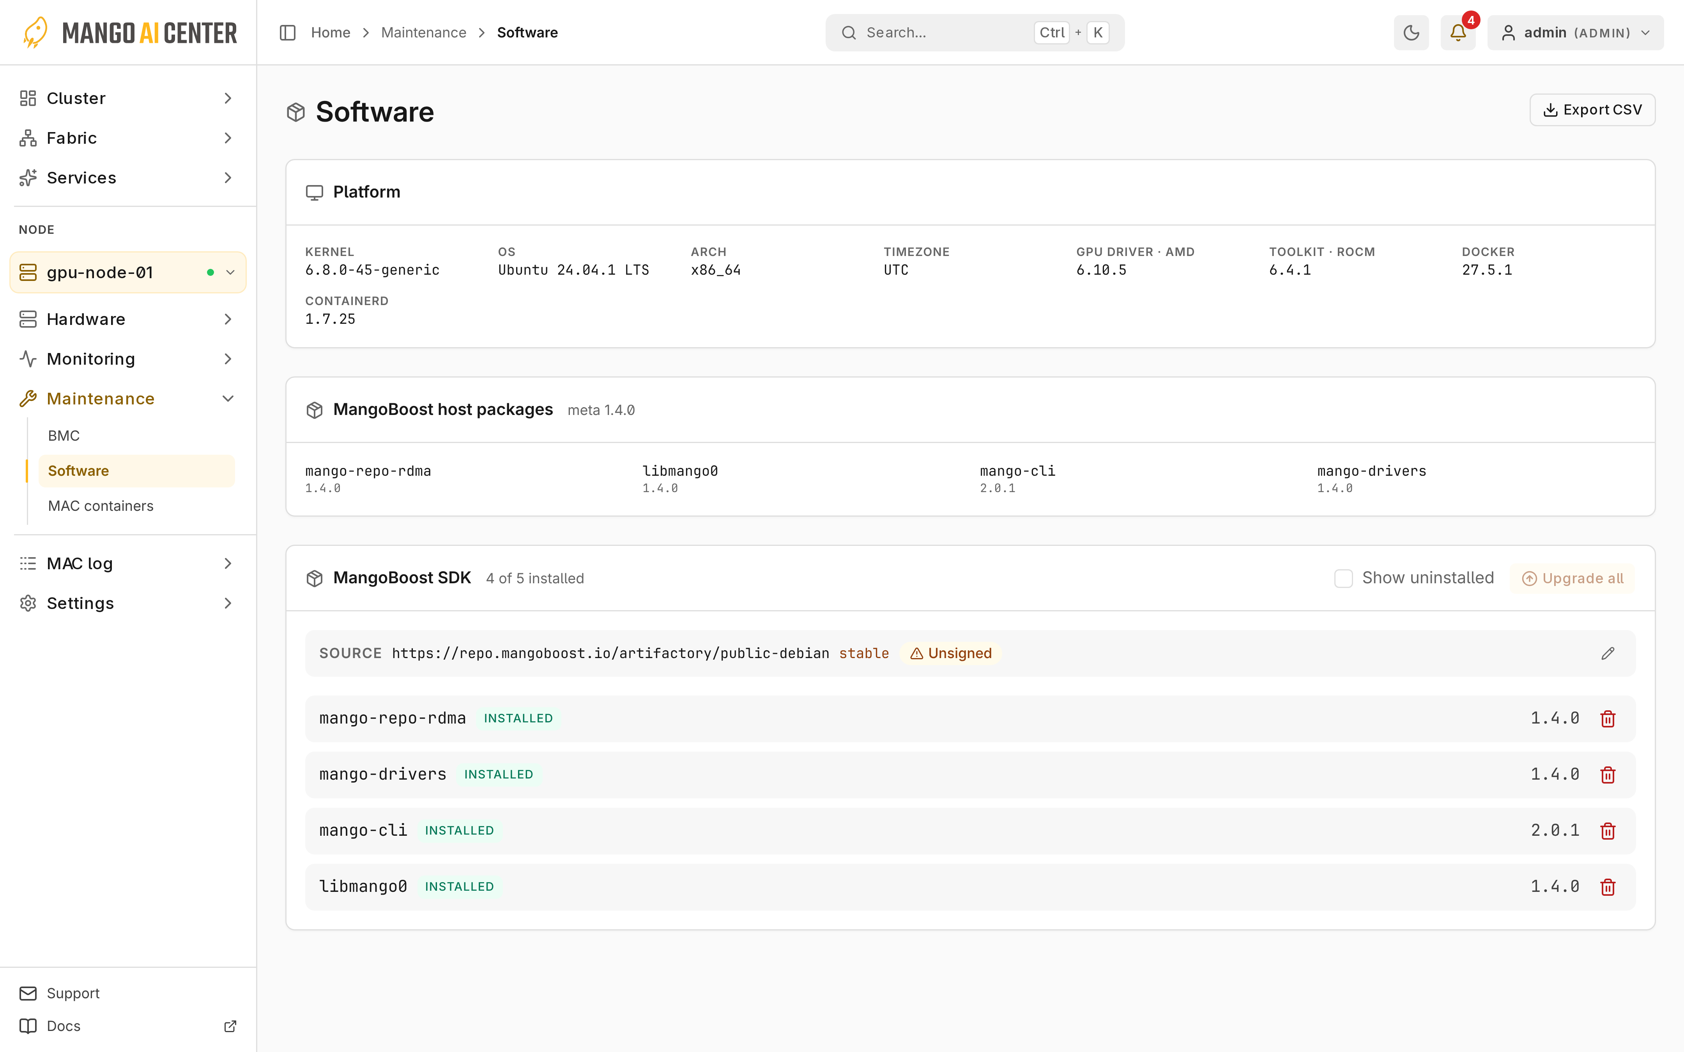
Task: Edit SDK source pencil icon
Action: 1608,653
